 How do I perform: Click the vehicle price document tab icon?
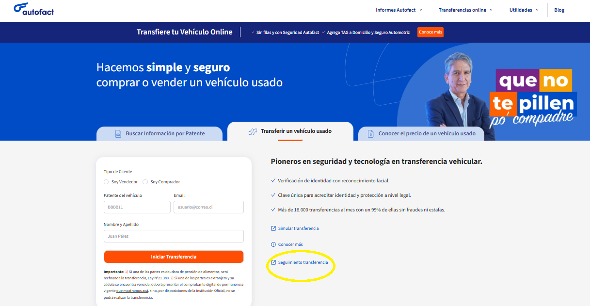pyautogui.click(x=371, y=134)
